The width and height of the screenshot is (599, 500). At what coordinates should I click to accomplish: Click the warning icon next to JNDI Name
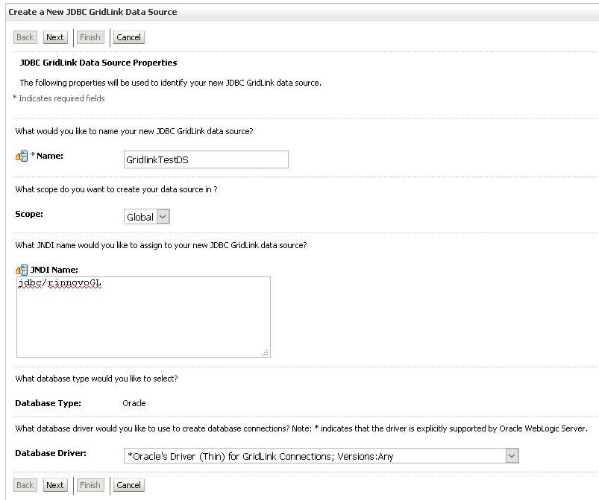pos(22,270)
